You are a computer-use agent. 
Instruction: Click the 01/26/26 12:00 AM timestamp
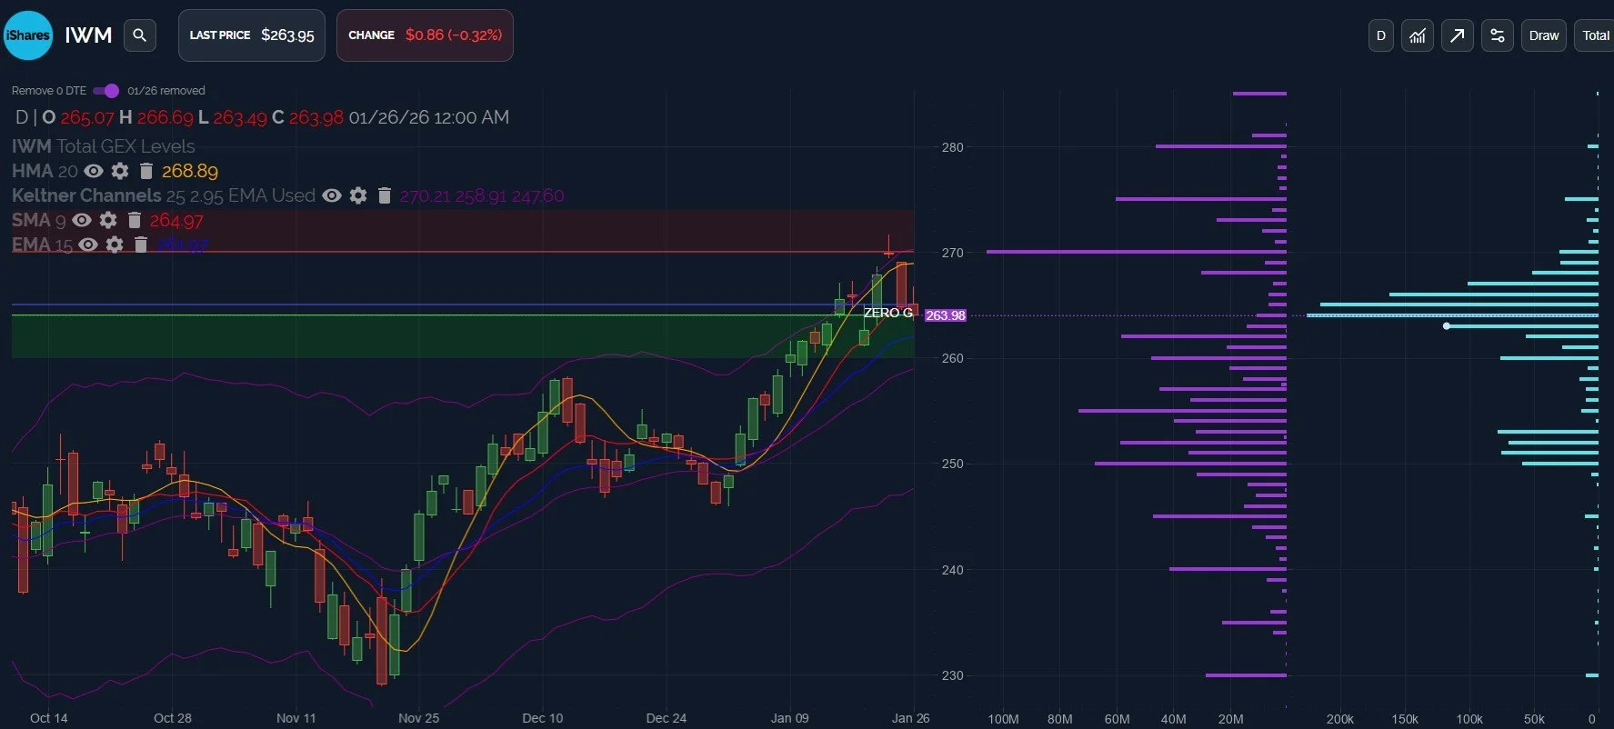coord(429,117)
